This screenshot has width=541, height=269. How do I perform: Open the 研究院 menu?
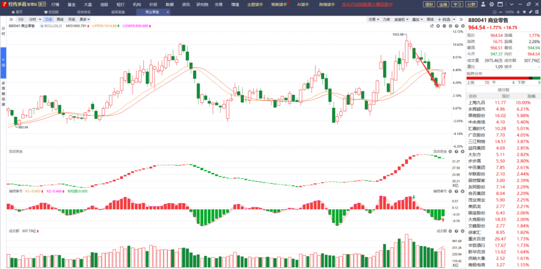202,4
